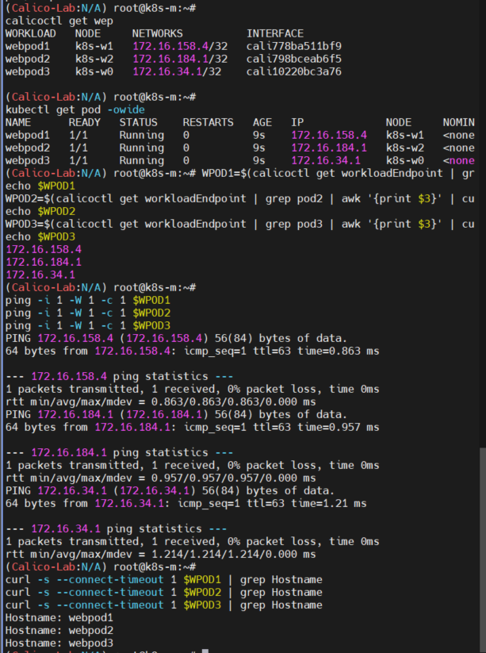
Task: Click rtt line showing 0.957/0.957/0.957/0.000 ms
Action: pyautogui.click(x=161, y=478)
